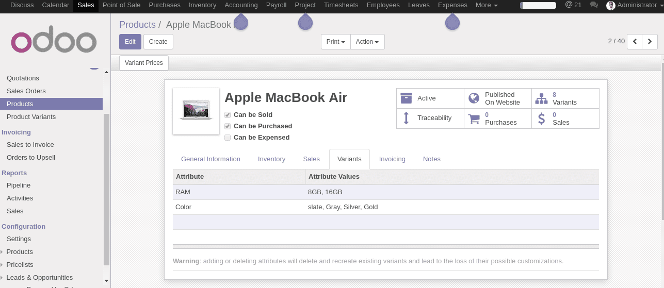Switch to the Inventory tab
664x288 pixels.
(271, 159)
